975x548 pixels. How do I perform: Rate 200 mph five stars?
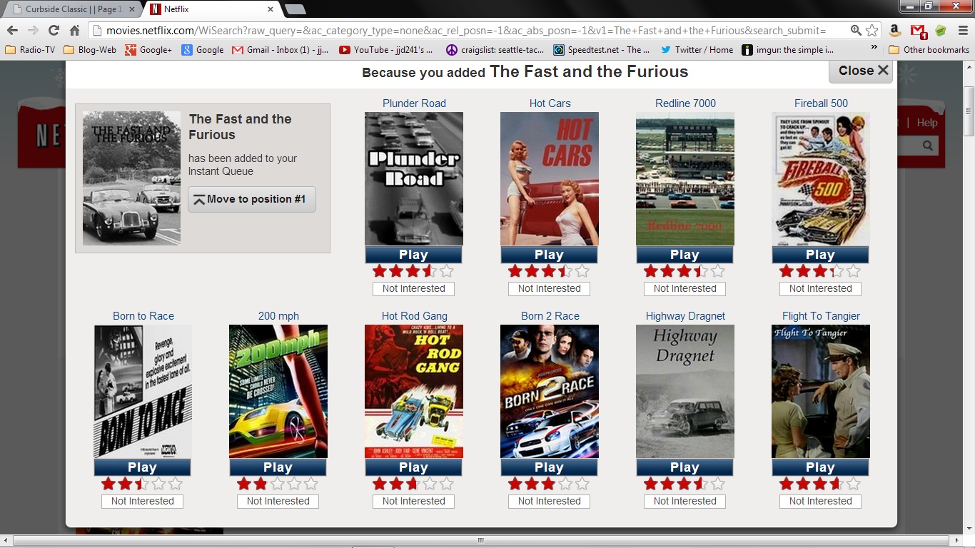coord(311,484)
